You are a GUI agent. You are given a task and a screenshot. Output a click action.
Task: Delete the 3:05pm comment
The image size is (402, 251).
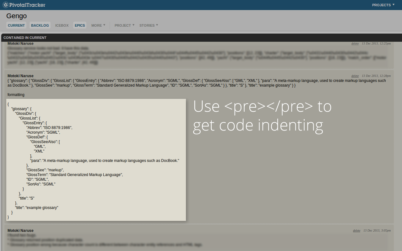pyautogui.click(x=356, y=230)
